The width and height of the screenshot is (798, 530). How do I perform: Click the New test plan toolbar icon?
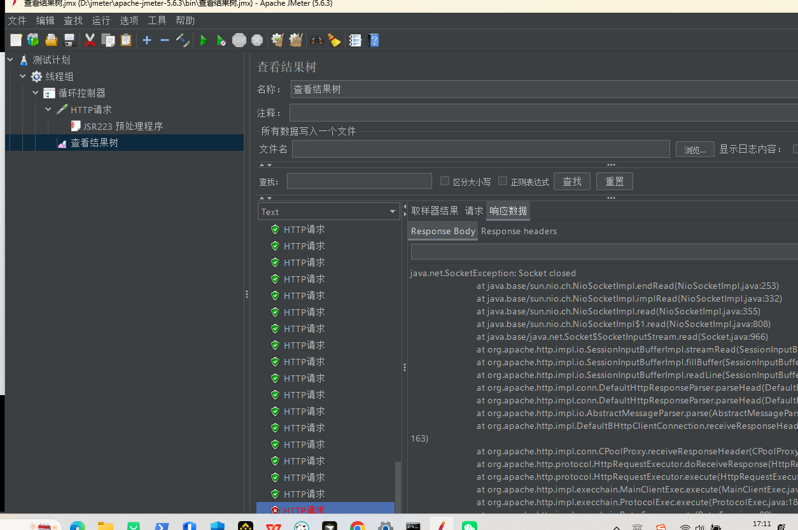click(x=16, y=40)
